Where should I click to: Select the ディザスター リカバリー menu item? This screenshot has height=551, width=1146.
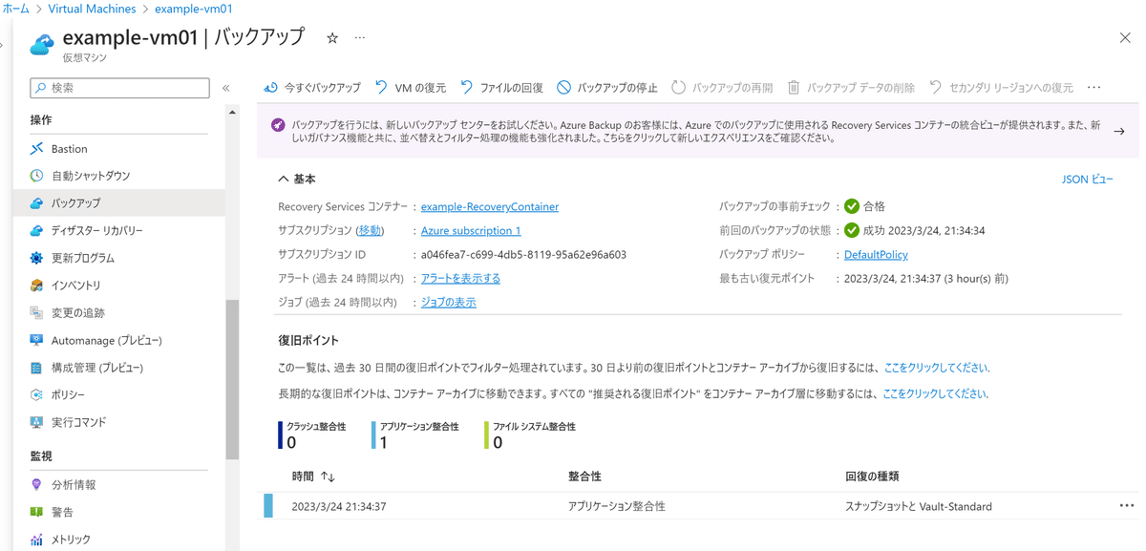pos(119,231)
